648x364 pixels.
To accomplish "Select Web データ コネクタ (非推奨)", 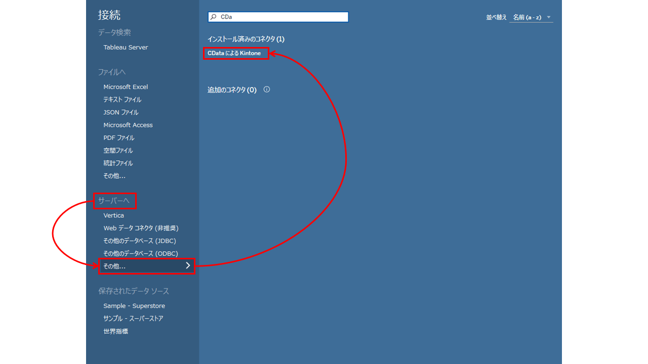I will pos(141,228).
